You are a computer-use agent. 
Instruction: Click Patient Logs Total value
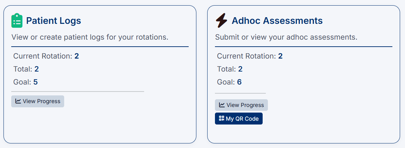tap(36, 69)
